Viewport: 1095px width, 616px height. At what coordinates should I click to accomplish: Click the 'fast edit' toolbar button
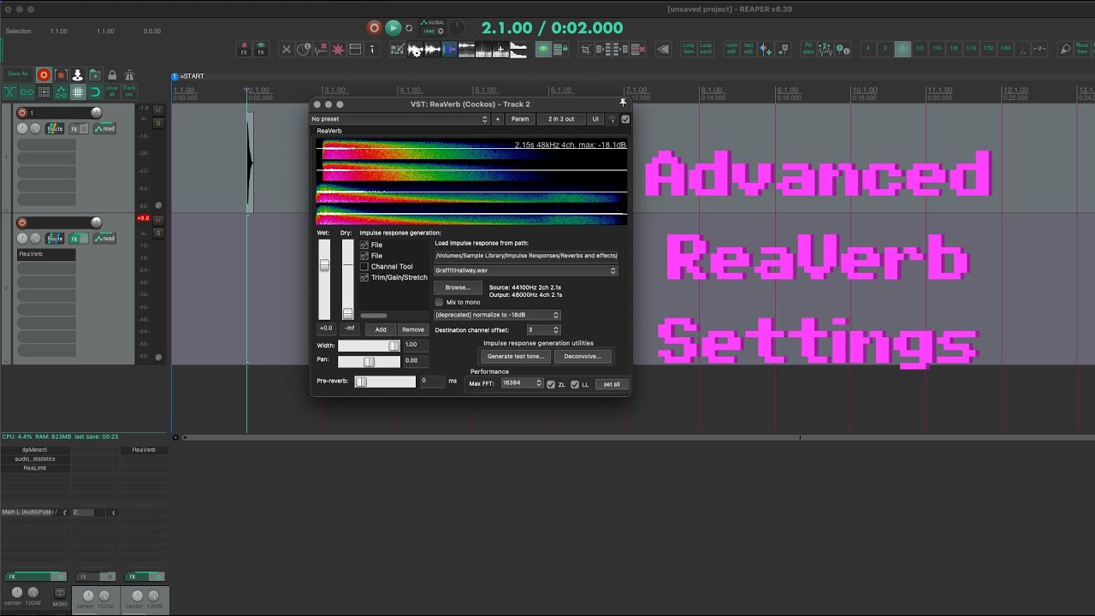(x=749, y=50)
